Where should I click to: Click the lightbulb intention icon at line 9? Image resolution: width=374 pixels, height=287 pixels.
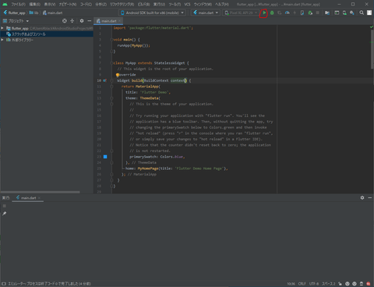pos(118,75)
